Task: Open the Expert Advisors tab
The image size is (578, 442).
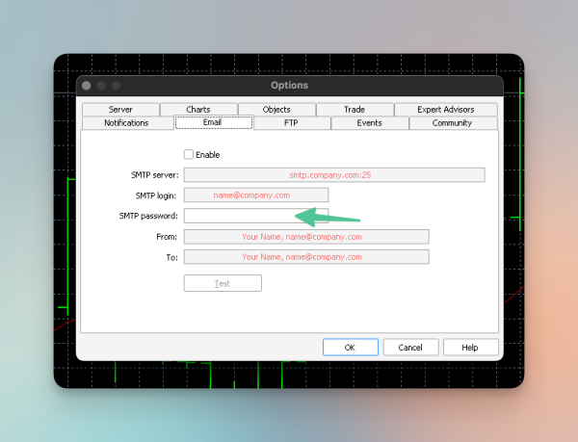Action: click(x=445, y=110)
